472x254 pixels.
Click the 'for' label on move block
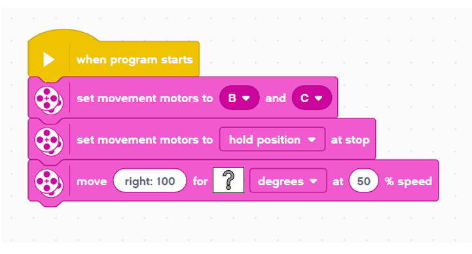click(x=200, y=181)
